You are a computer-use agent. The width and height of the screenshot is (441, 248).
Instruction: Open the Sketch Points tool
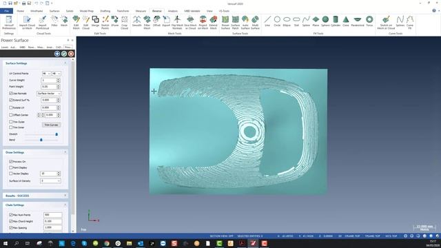tap(105, 22)
